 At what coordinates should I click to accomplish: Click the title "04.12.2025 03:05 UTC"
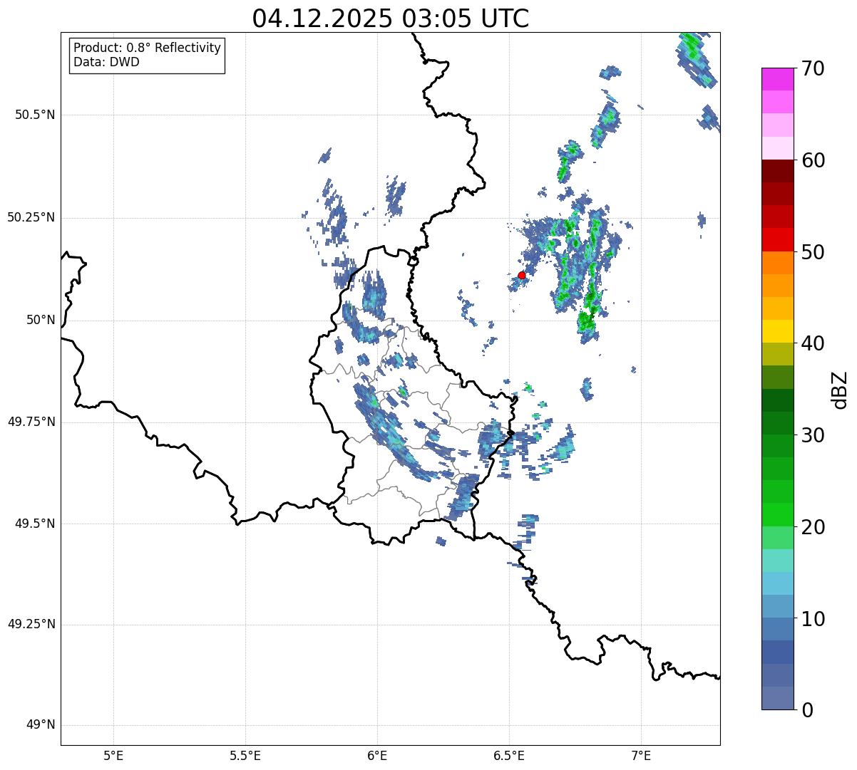pos(391,18)
